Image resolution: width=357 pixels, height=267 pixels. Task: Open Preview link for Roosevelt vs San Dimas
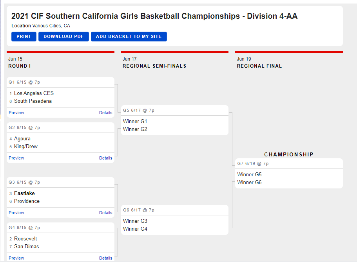(16, 258)
